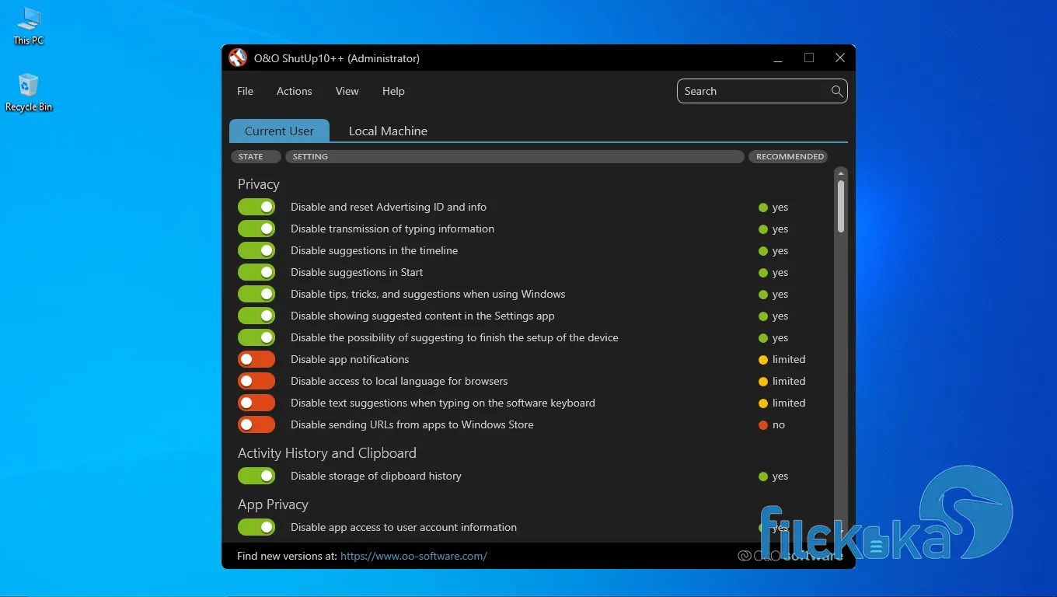Click yellow dot beside app notifications recommendation

(x=763, y=360)
